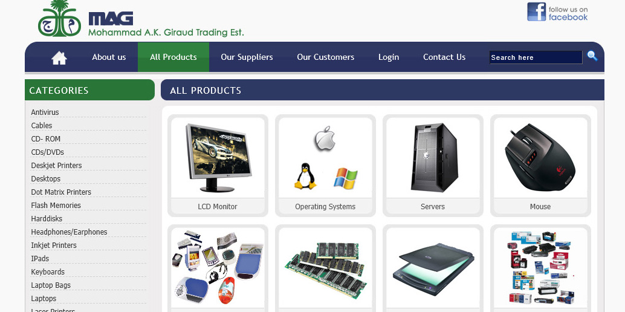This screenshot has width=625, height=312.
Task: Open the Our Suppliers page
Action: tap(247, 57)
